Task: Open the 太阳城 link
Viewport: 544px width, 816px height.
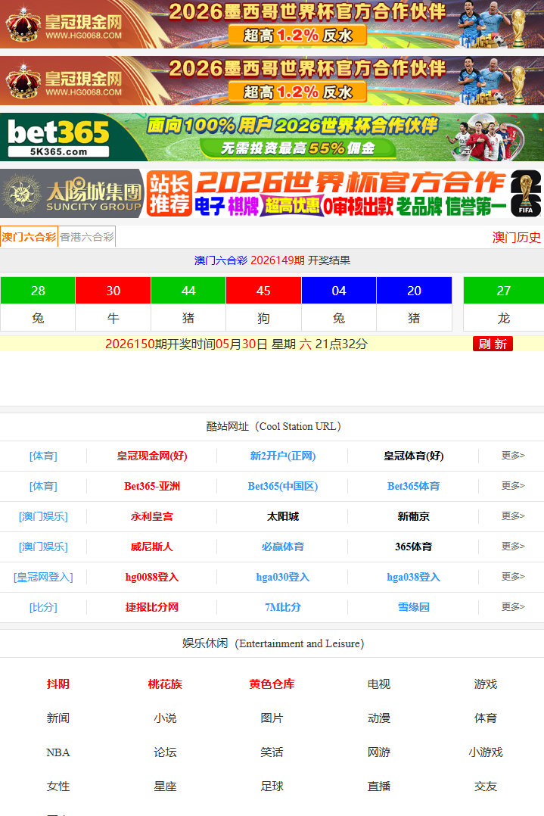Action: [x=282, y=516]
